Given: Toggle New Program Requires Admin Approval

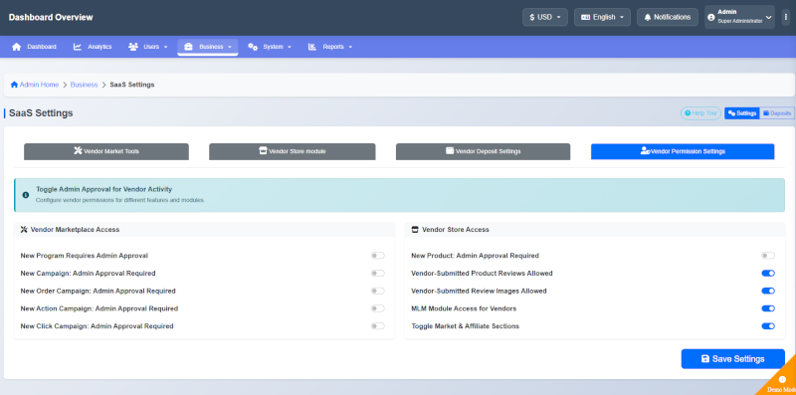Looking at the screenshot, I should pyautogui.click(x=378, y=256).
